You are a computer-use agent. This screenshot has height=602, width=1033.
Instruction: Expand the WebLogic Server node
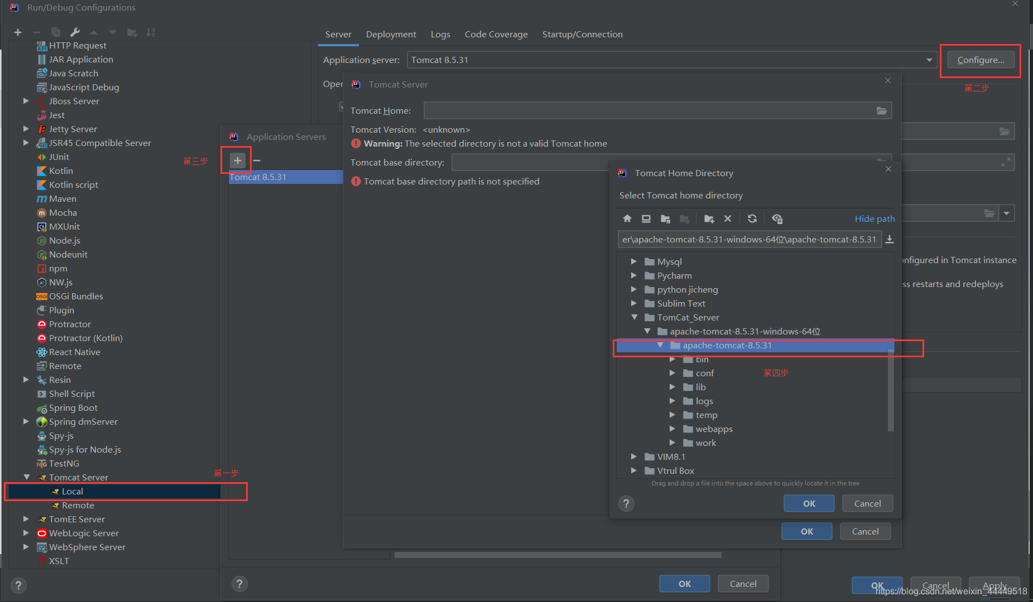pos(26,533)
